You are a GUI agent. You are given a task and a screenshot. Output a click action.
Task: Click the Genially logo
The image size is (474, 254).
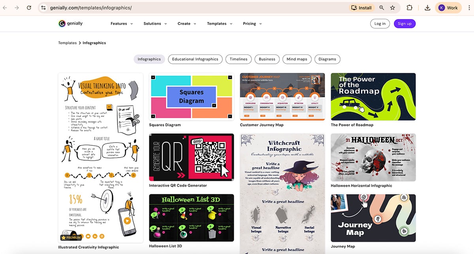click(x=70, y=24)
